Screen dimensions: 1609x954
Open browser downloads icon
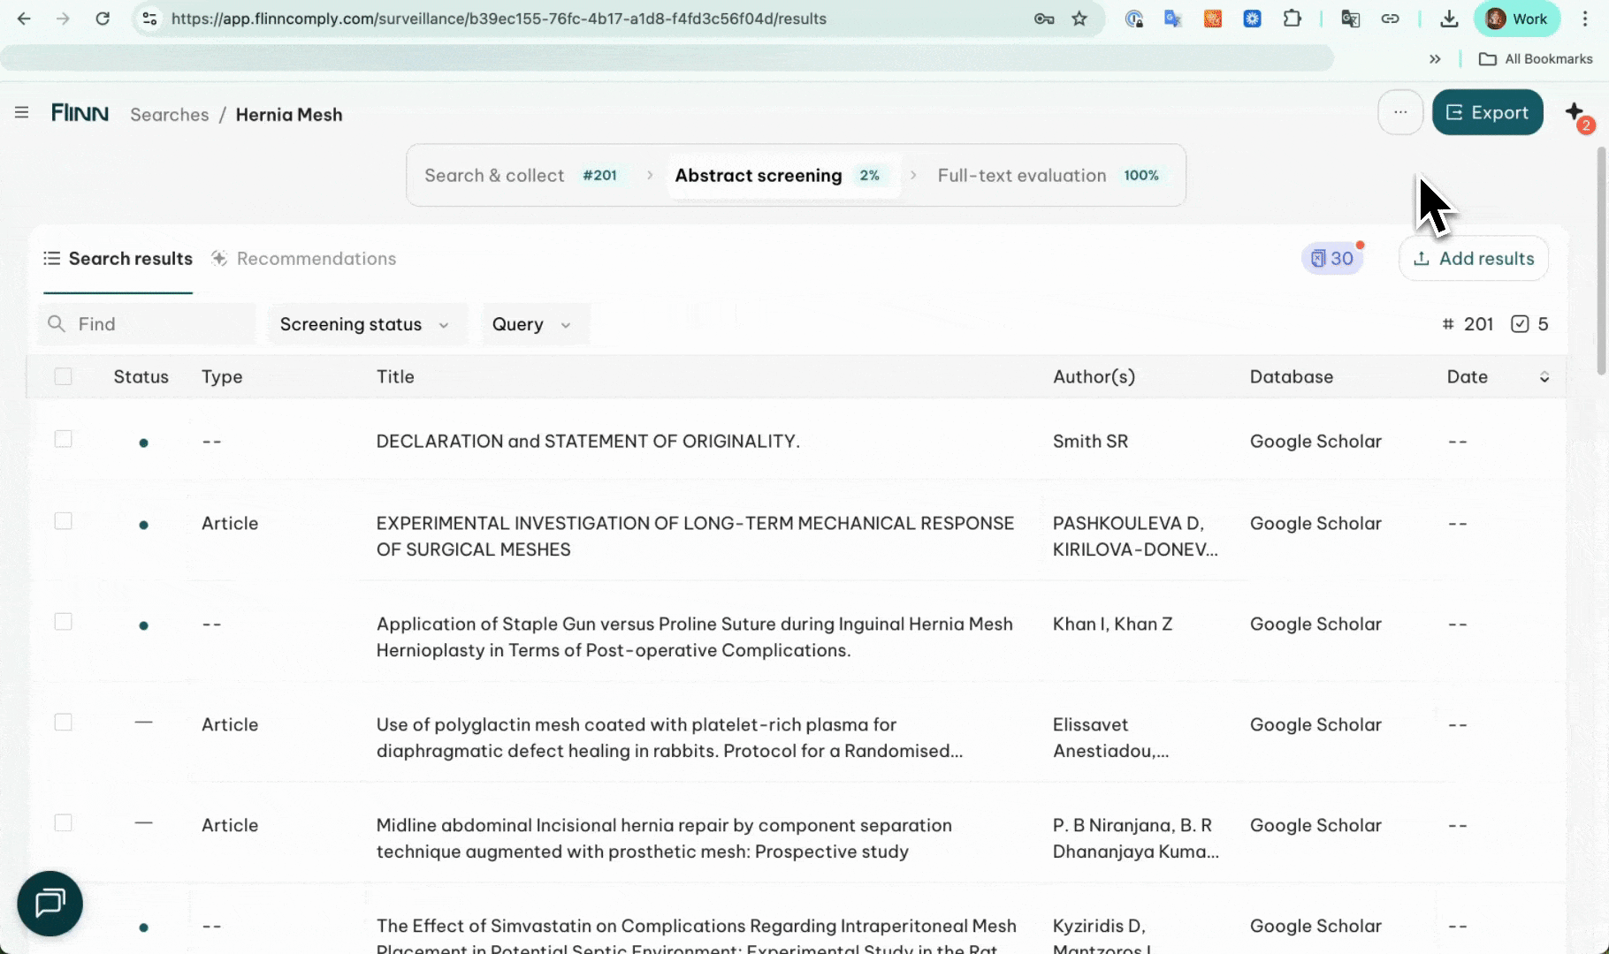pyautogui.click(x=1449, y=19)
